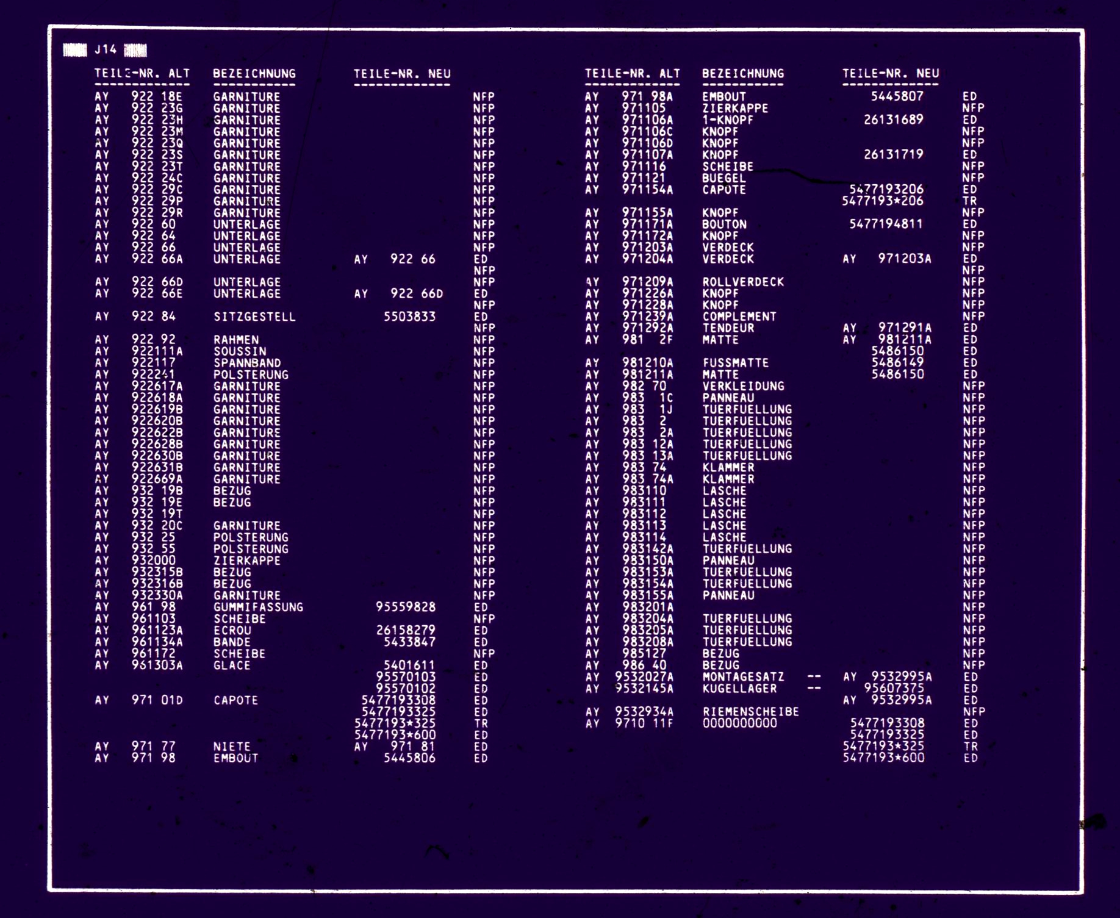Click new part number 5477193*206
This screenshot has height=918, width=1120.
pos(883,201)
